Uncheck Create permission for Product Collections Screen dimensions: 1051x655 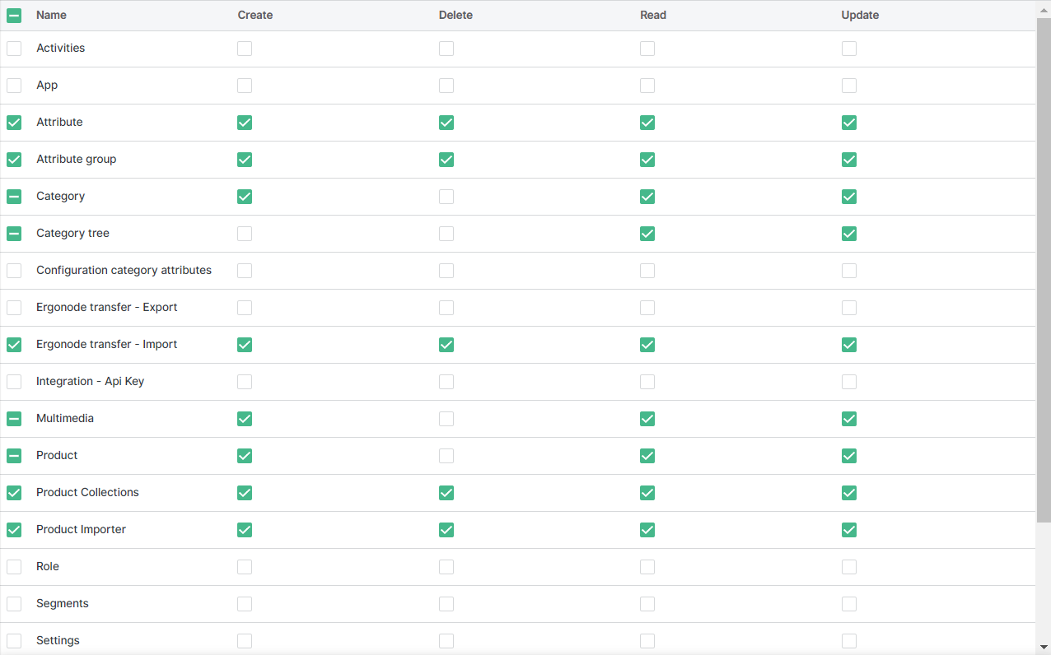point(245,493)
